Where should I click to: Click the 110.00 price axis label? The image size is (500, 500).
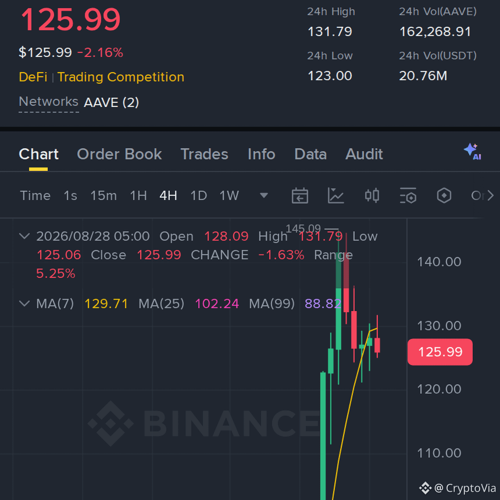[439, 453]
